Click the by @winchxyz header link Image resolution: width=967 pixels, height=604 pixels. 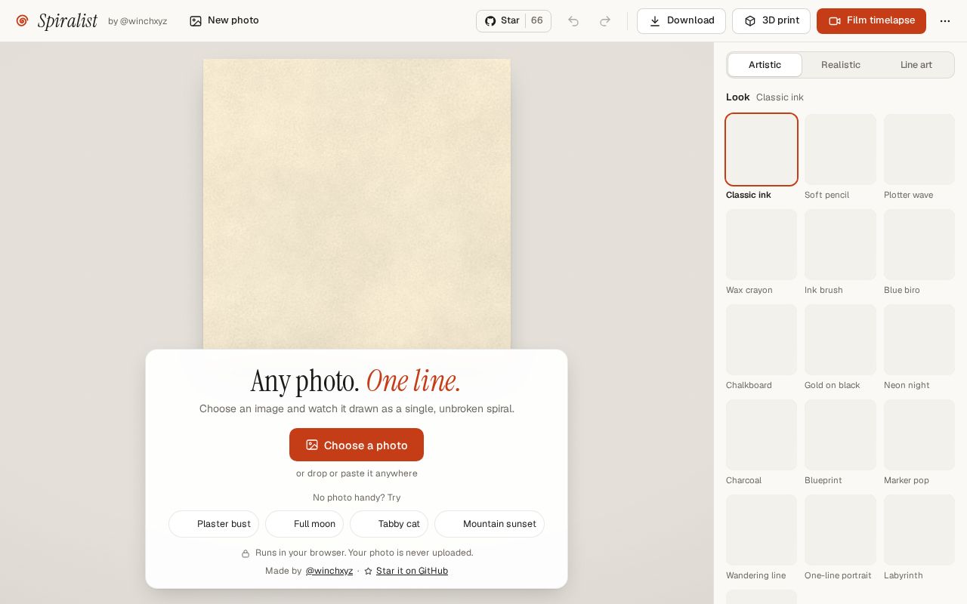[x=137, y=21]
